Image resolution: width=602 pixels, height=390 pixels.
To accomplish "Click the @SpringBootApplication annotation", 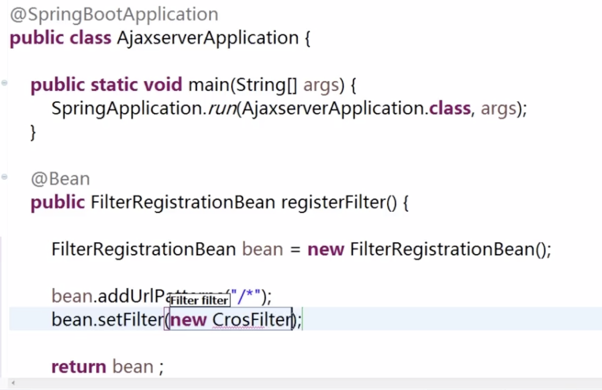I will (x=114, y=14).
